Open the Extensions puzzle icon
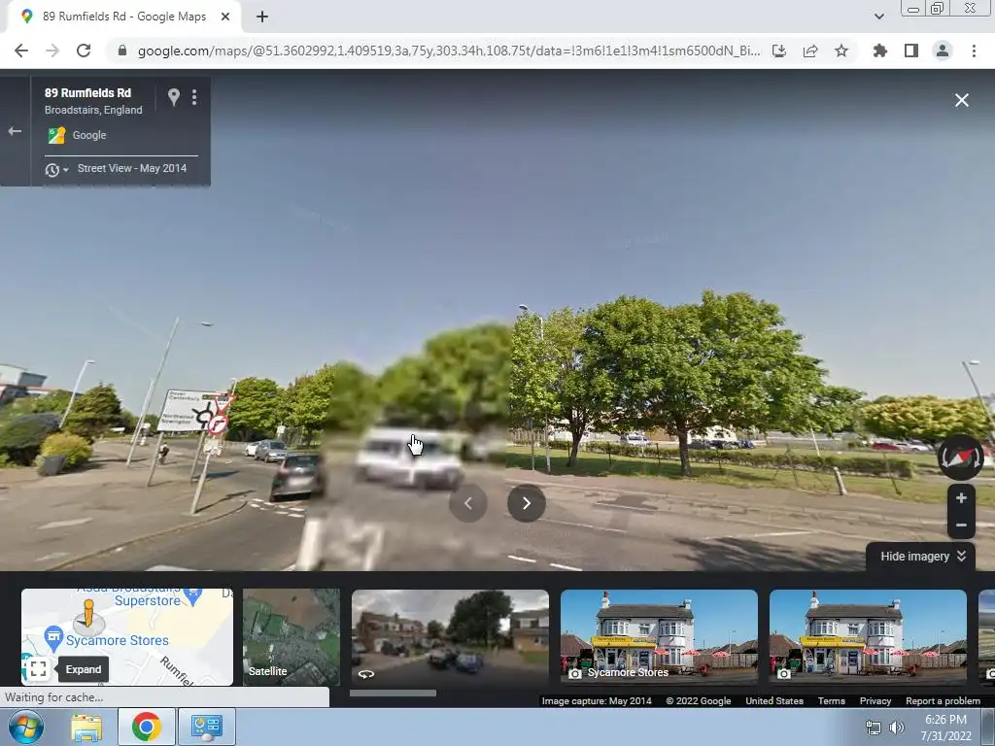995x746 pixels. pos(879,51)
